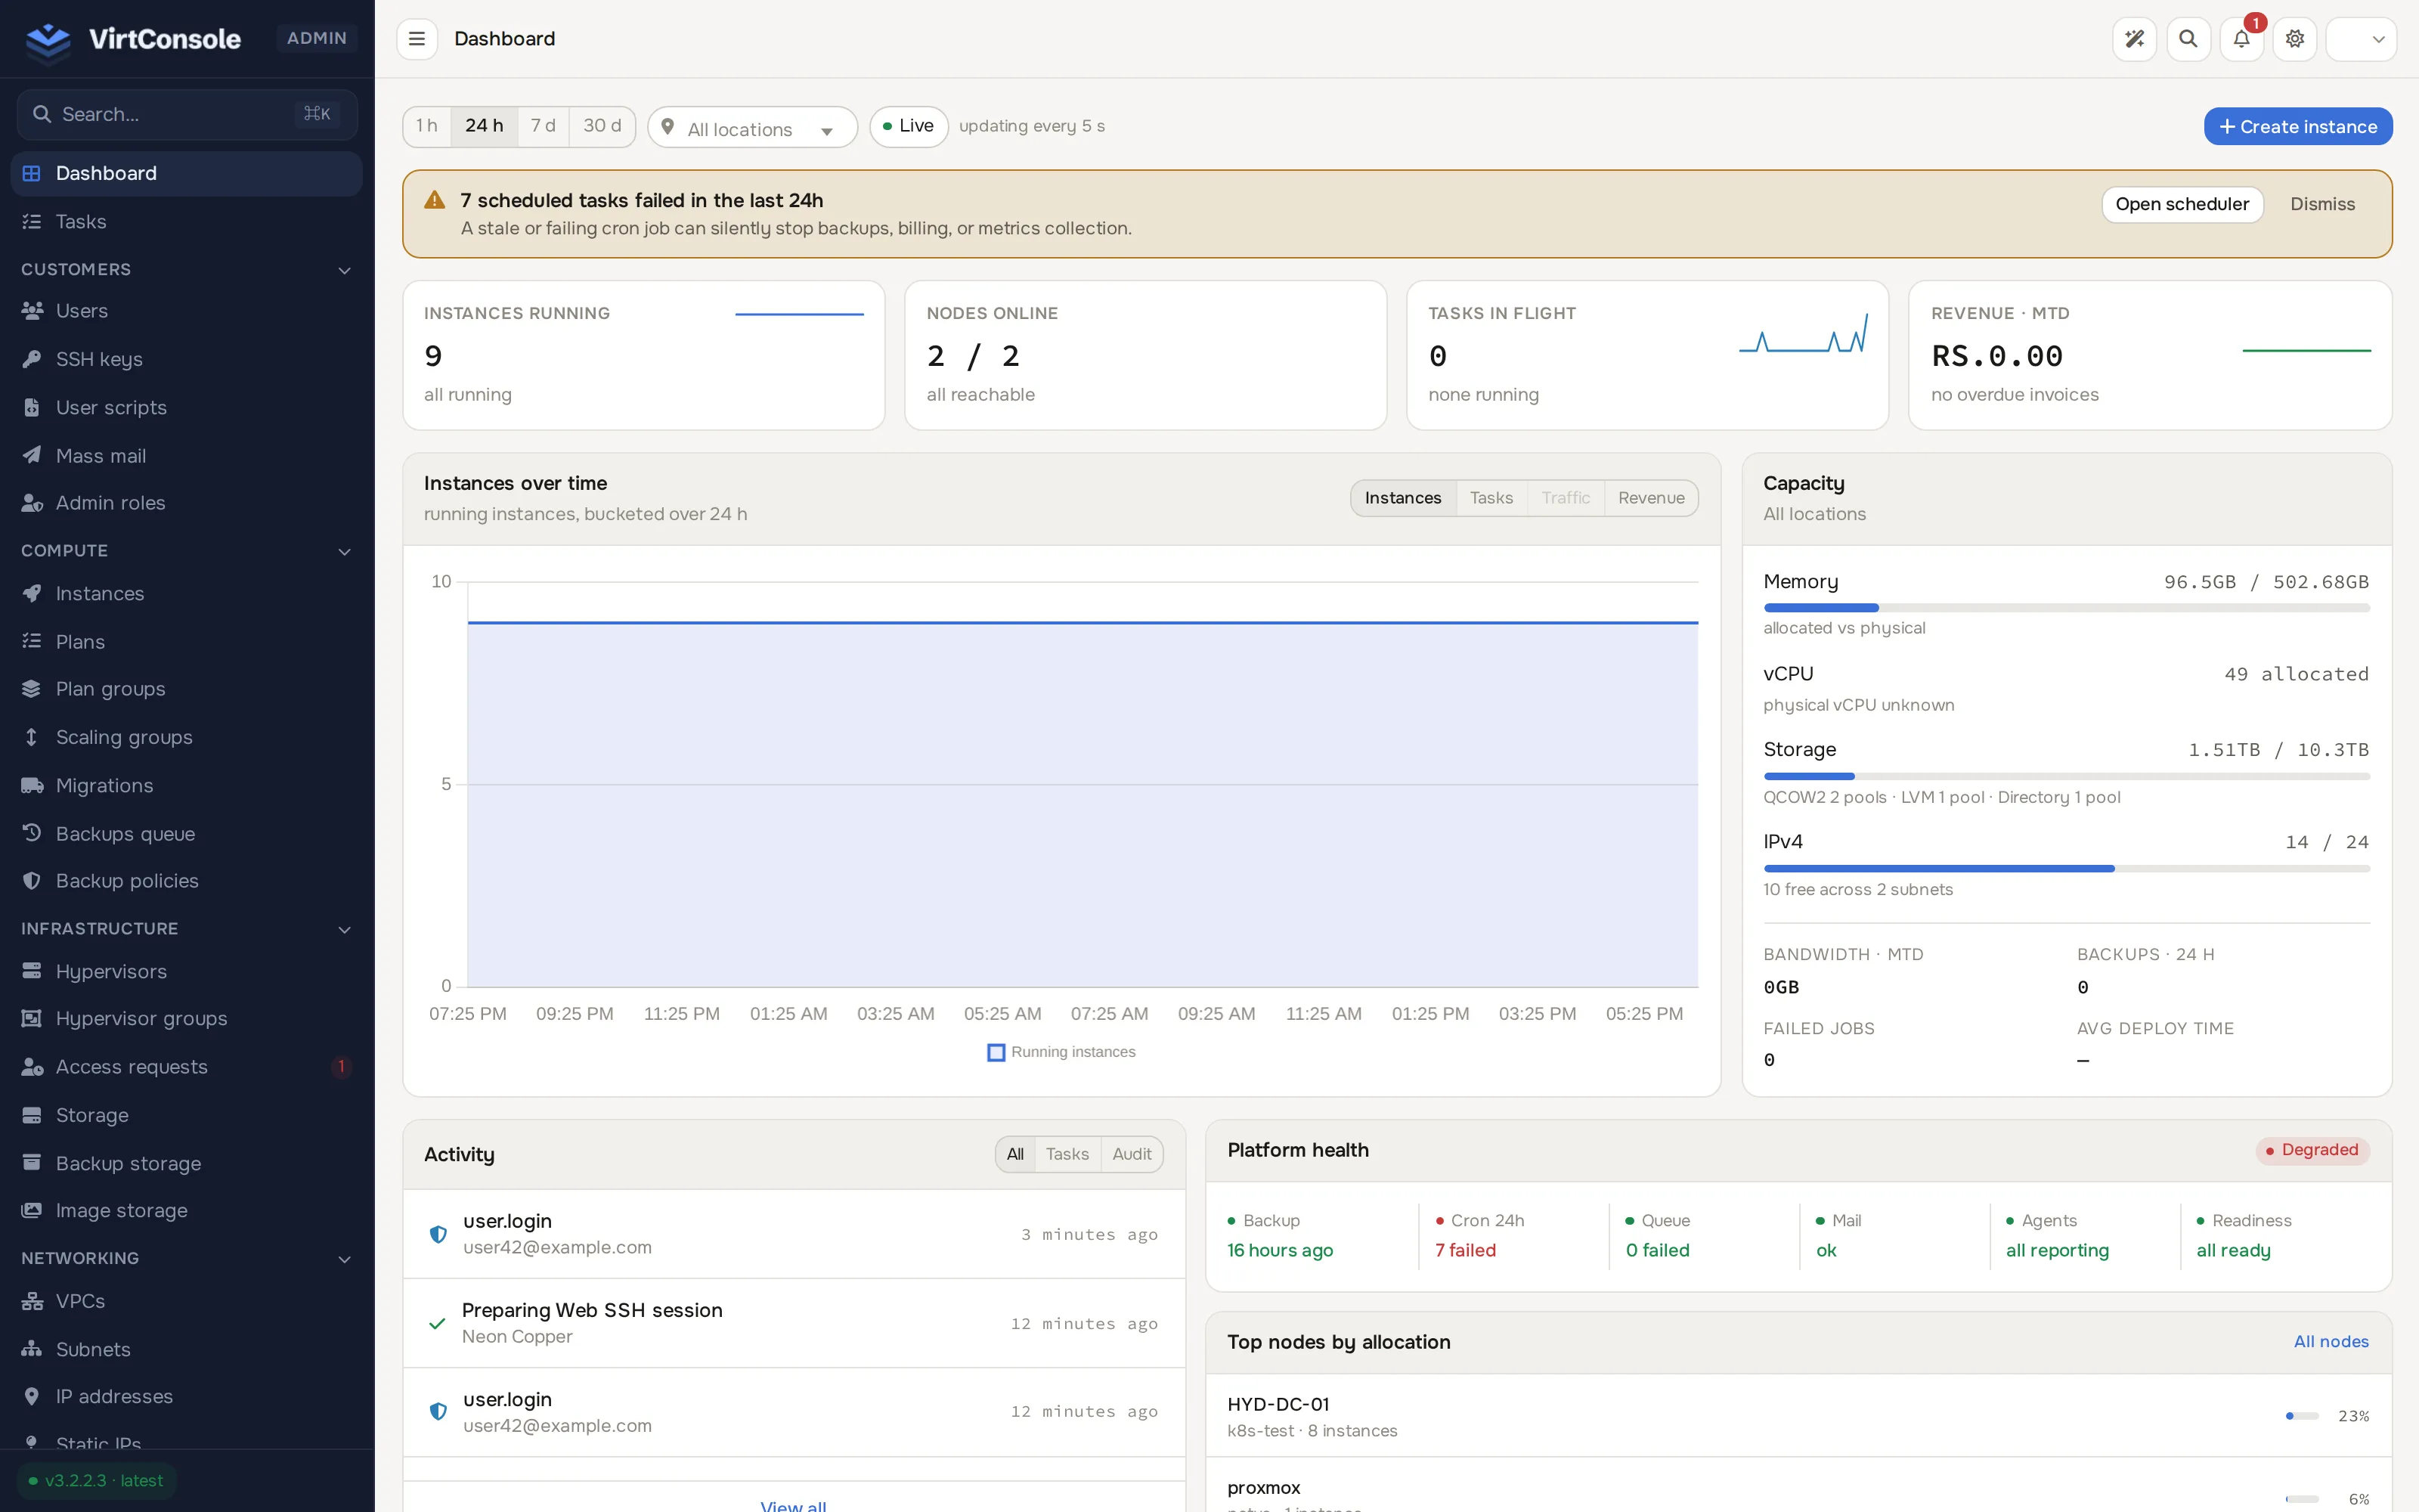Open Plan groups in sidebar
The image size is (2419, 1512).
point(187,689)
